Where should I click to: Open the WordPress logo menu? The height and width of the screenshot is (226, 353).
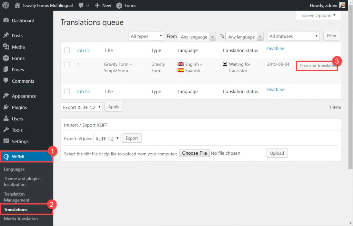click(6, 5)
